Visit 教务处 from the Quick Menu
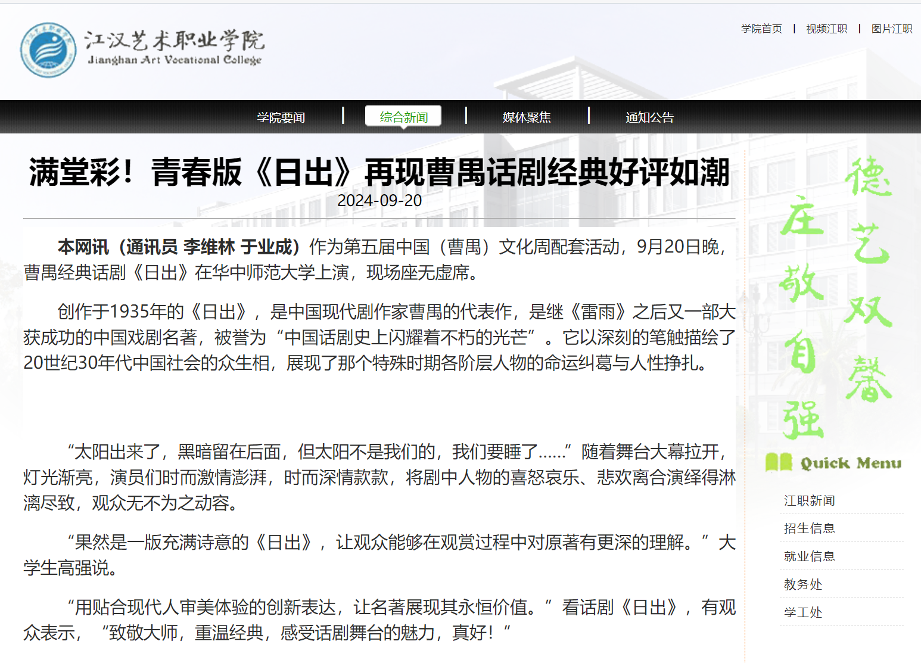Image resolution: width=921 pixels, height=663 pixels. pos(802,584)
